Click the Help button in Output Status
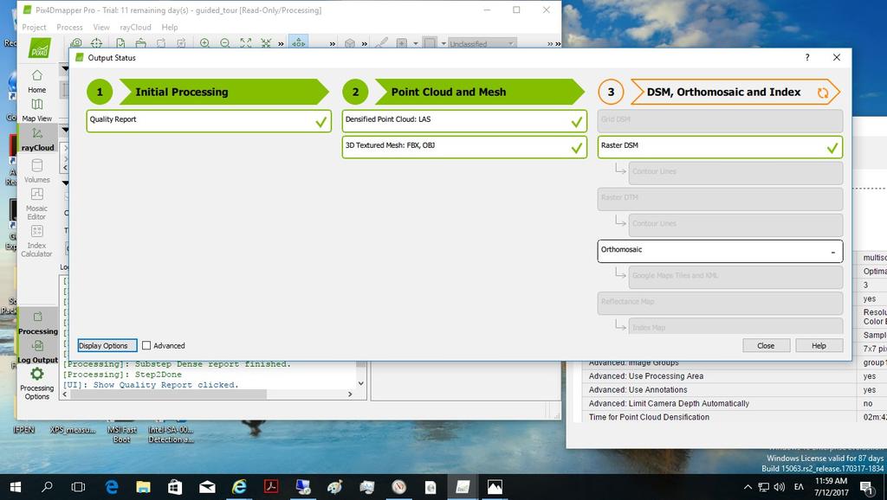The height and width of the screenshot is (500, 887). pos(819,345)
